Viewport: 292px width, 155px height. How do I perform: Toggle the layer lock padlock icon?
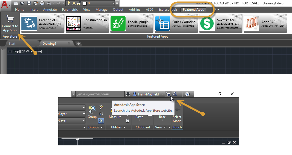pos(79,3)
